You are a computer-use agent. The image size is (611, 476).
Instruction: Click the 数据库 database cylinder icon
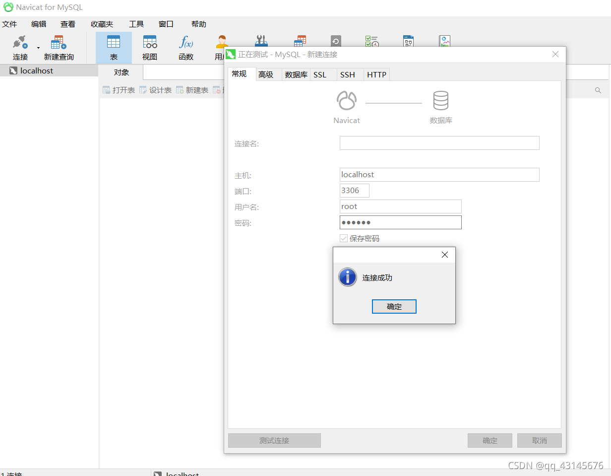[x=441, y=101]
